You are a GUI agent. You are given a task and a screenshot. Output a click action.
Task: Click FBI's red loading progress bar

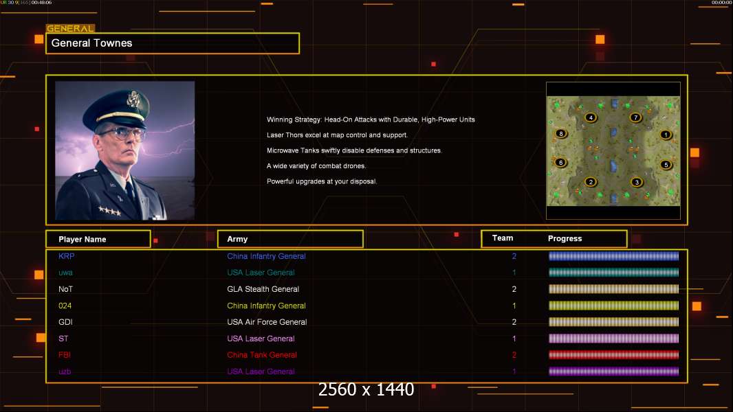point(613,355)
